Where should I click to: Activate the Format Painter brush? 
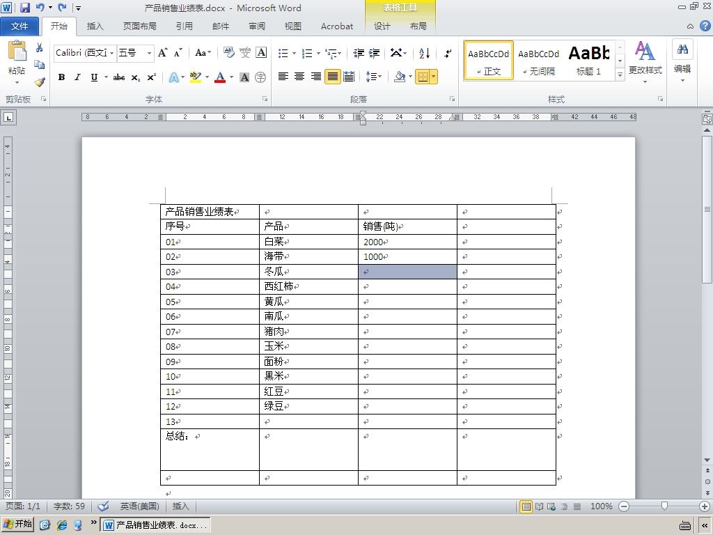(x=40, y=82)
